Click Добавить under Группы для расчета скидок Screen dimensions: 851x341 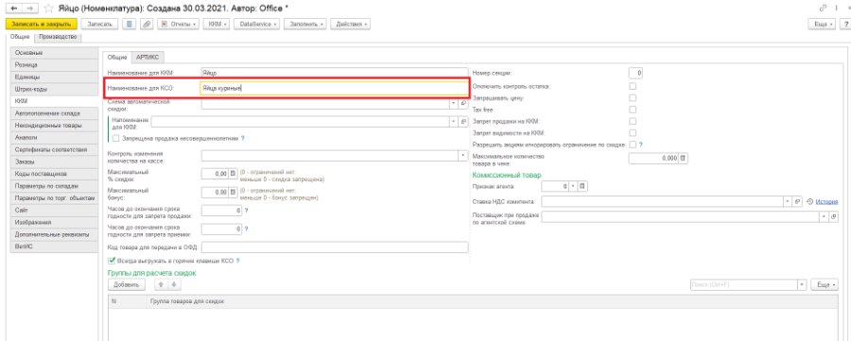pos(127,284)
